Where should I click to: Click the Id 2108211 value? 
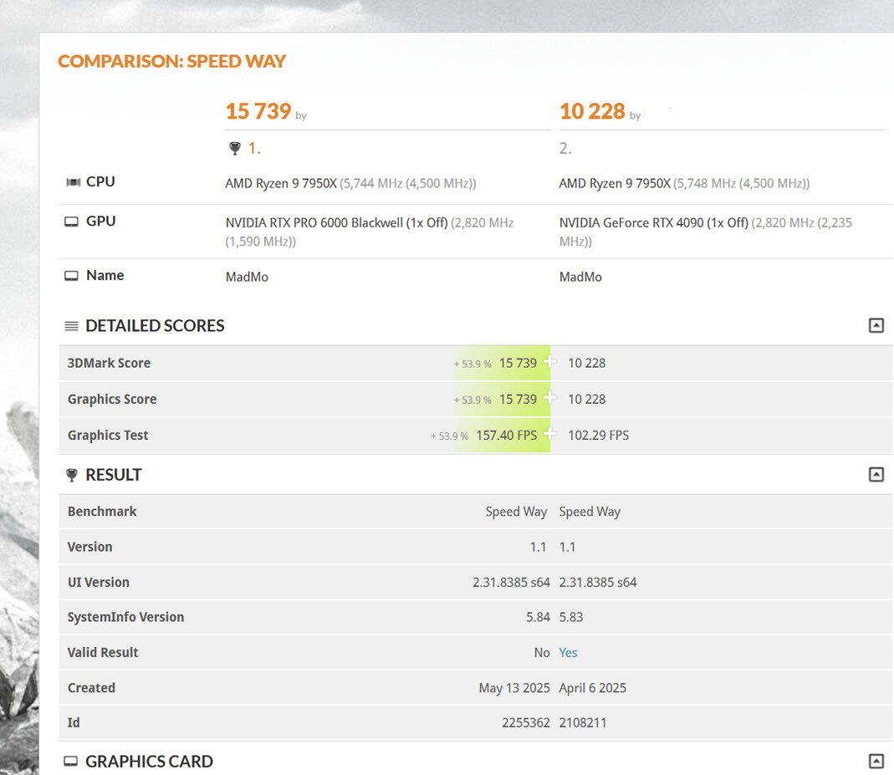[583, 722]
